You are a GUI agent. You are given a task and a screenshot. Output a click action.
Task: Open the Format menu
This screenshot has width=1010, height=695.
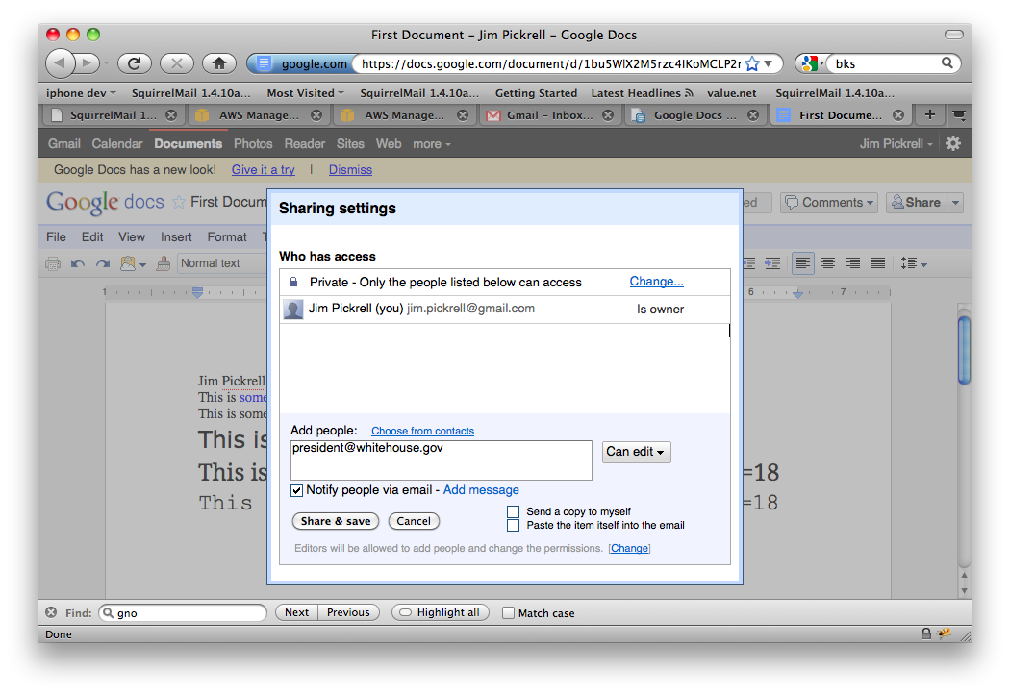(227, 236)
